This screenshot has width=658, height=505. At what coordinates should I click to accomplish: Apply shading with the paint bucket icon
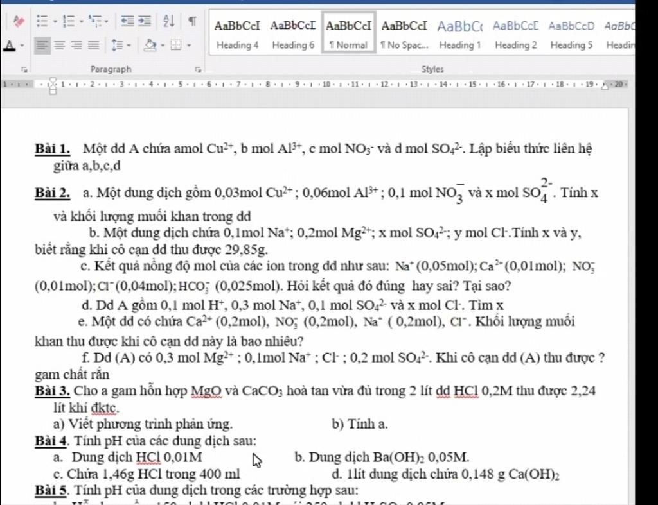click(150, 45)
